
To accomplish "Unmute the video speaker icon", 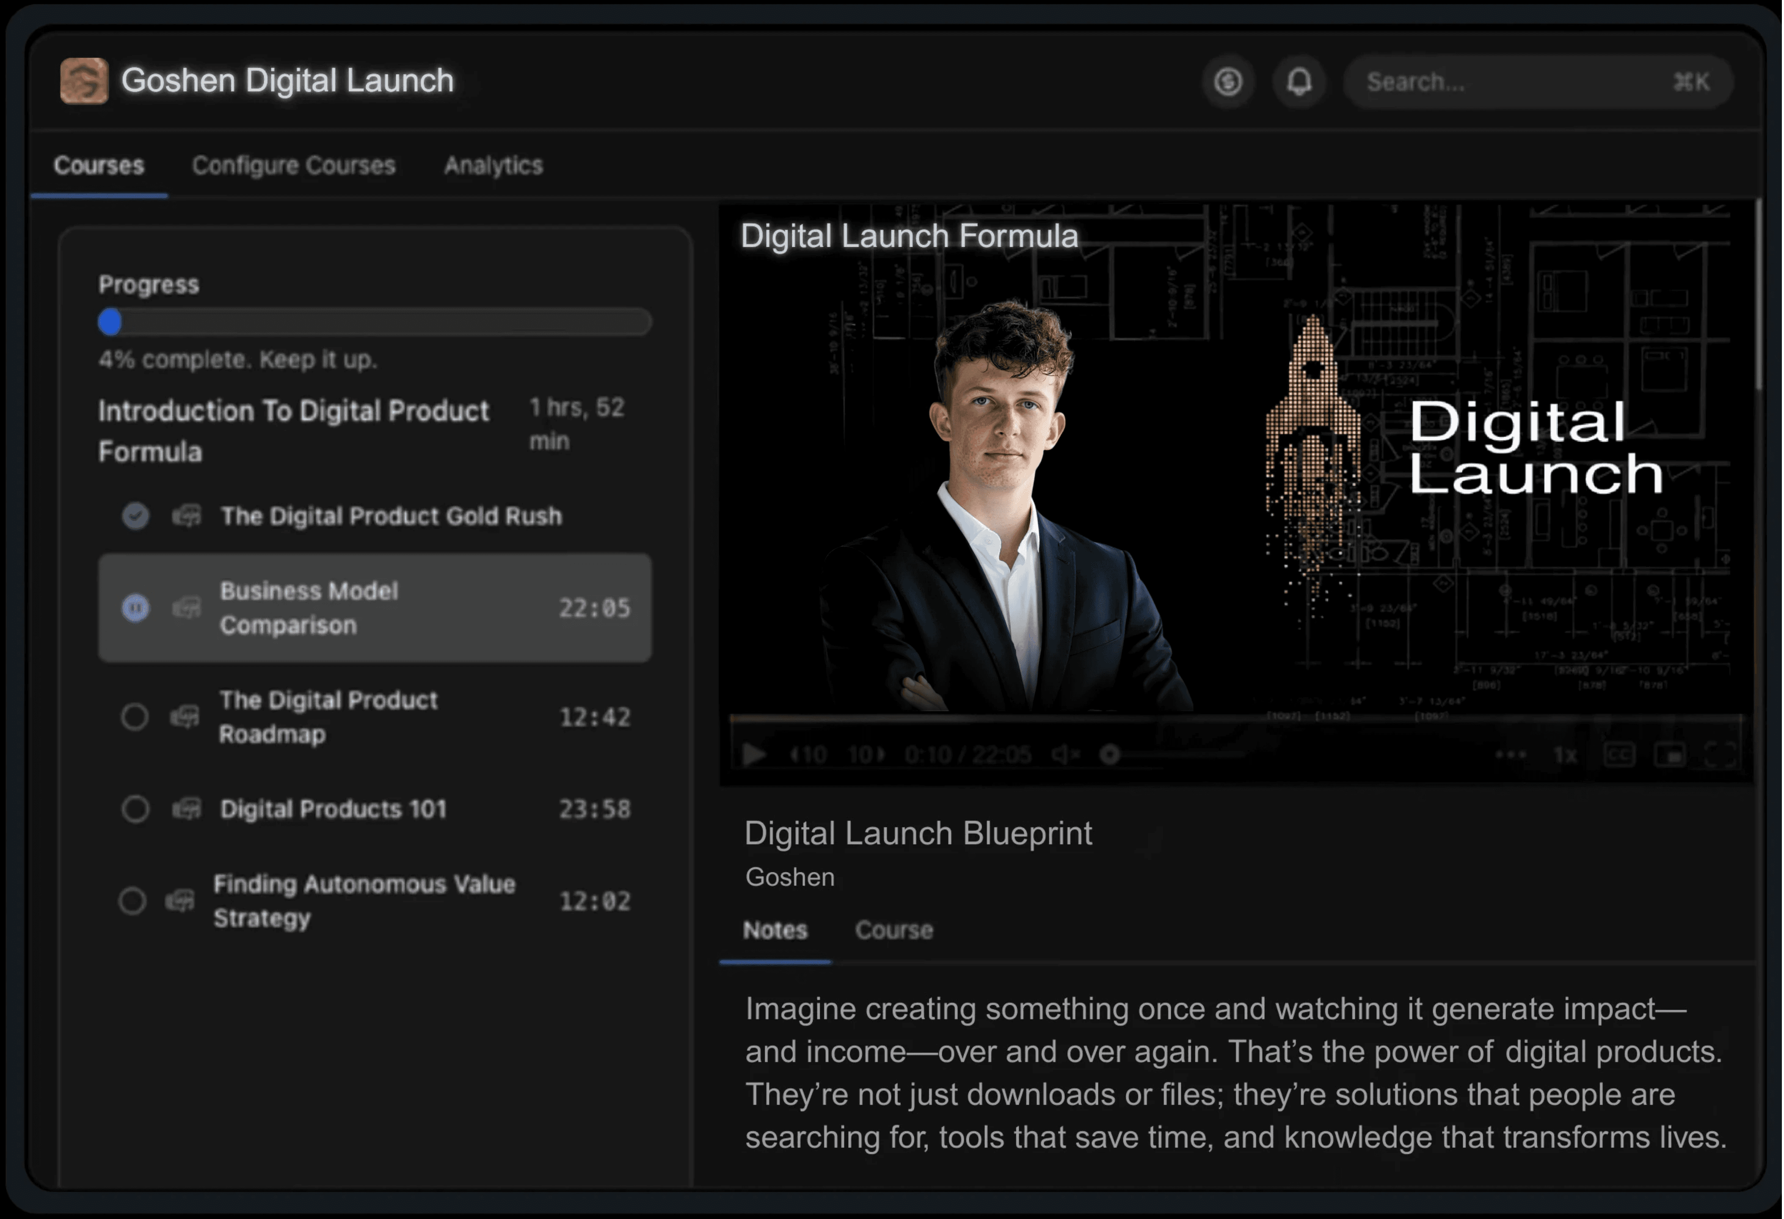I will pyautogui.click(x=1065, y=756).
